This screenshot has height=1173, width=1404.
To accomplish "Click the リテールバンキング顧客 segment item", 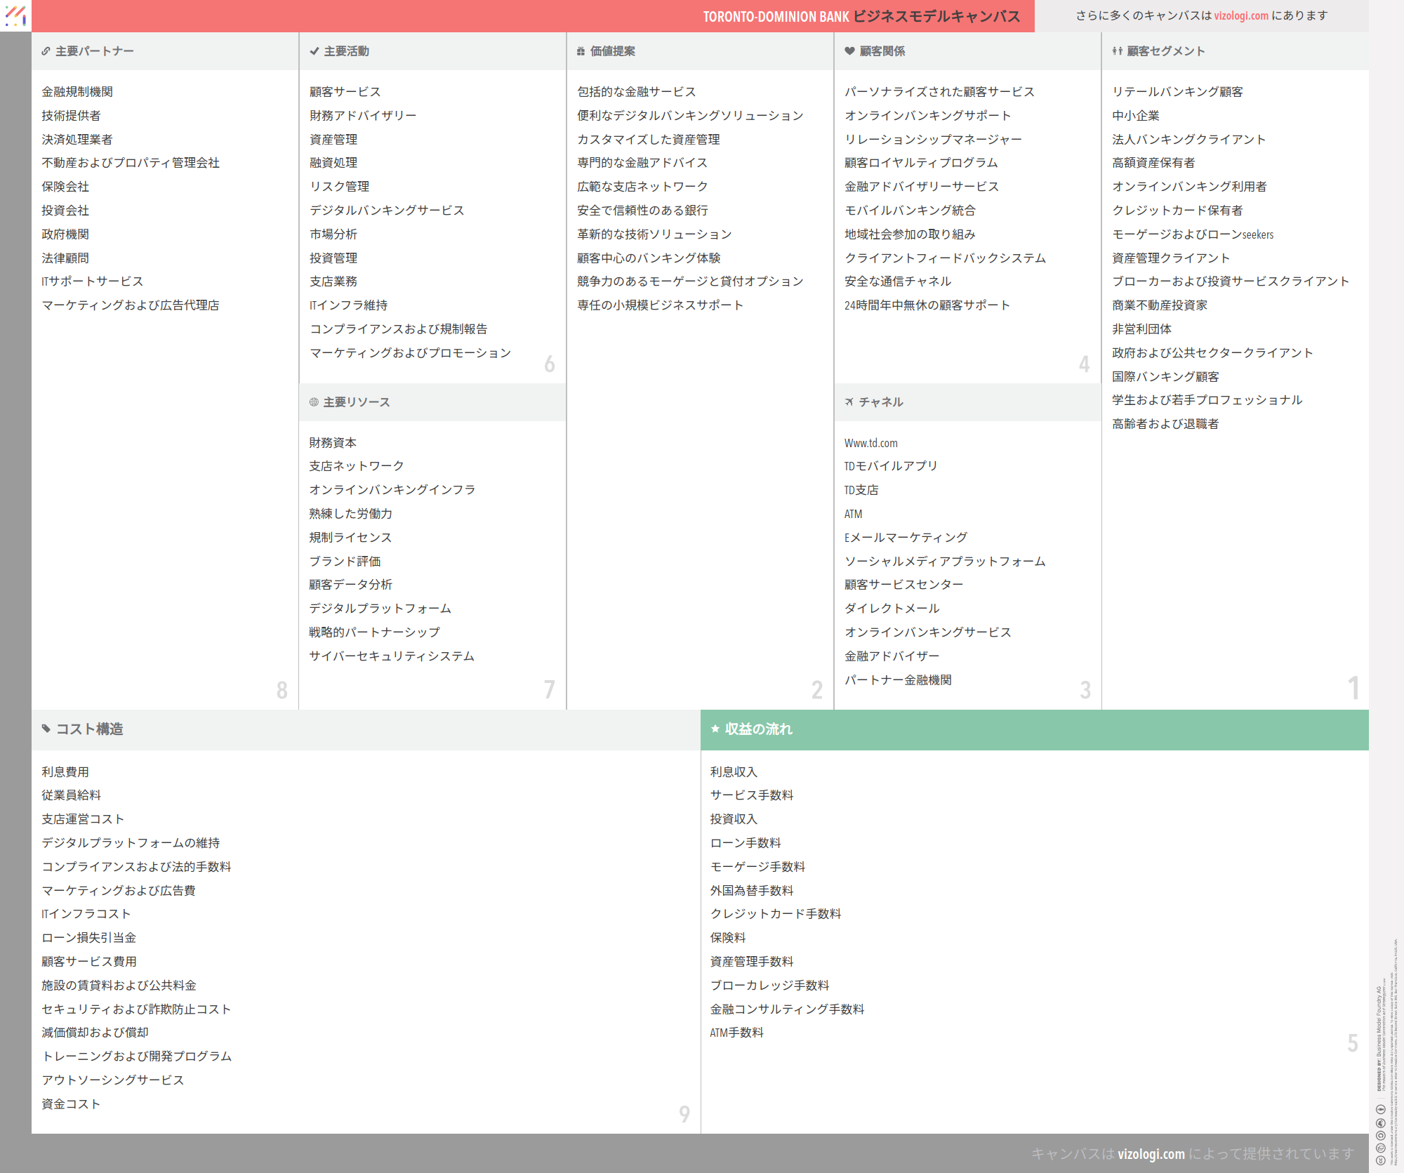I will 1177,92.
